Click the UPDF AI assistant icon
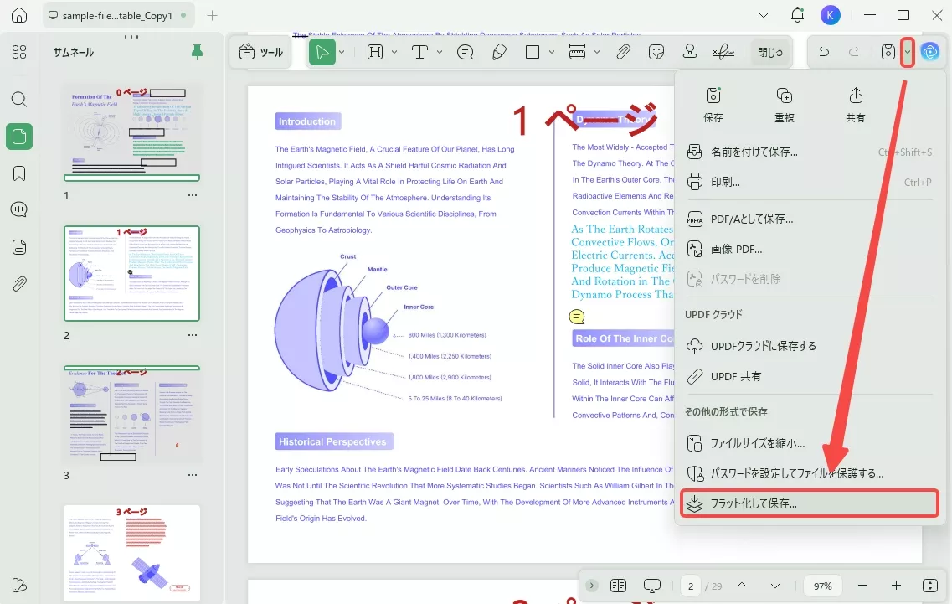 (930, 52)
